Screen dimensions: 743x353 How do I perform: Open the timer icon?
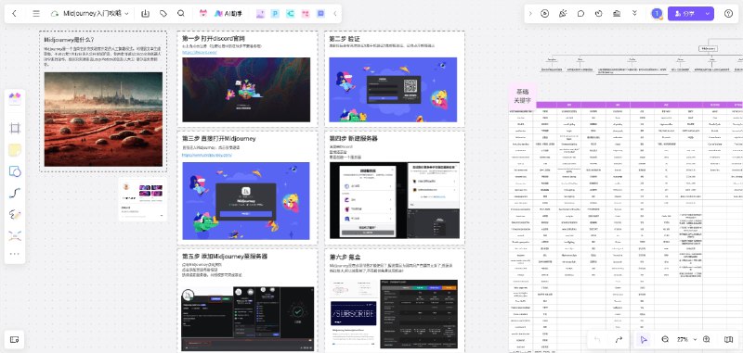click(x=598, y=14)
